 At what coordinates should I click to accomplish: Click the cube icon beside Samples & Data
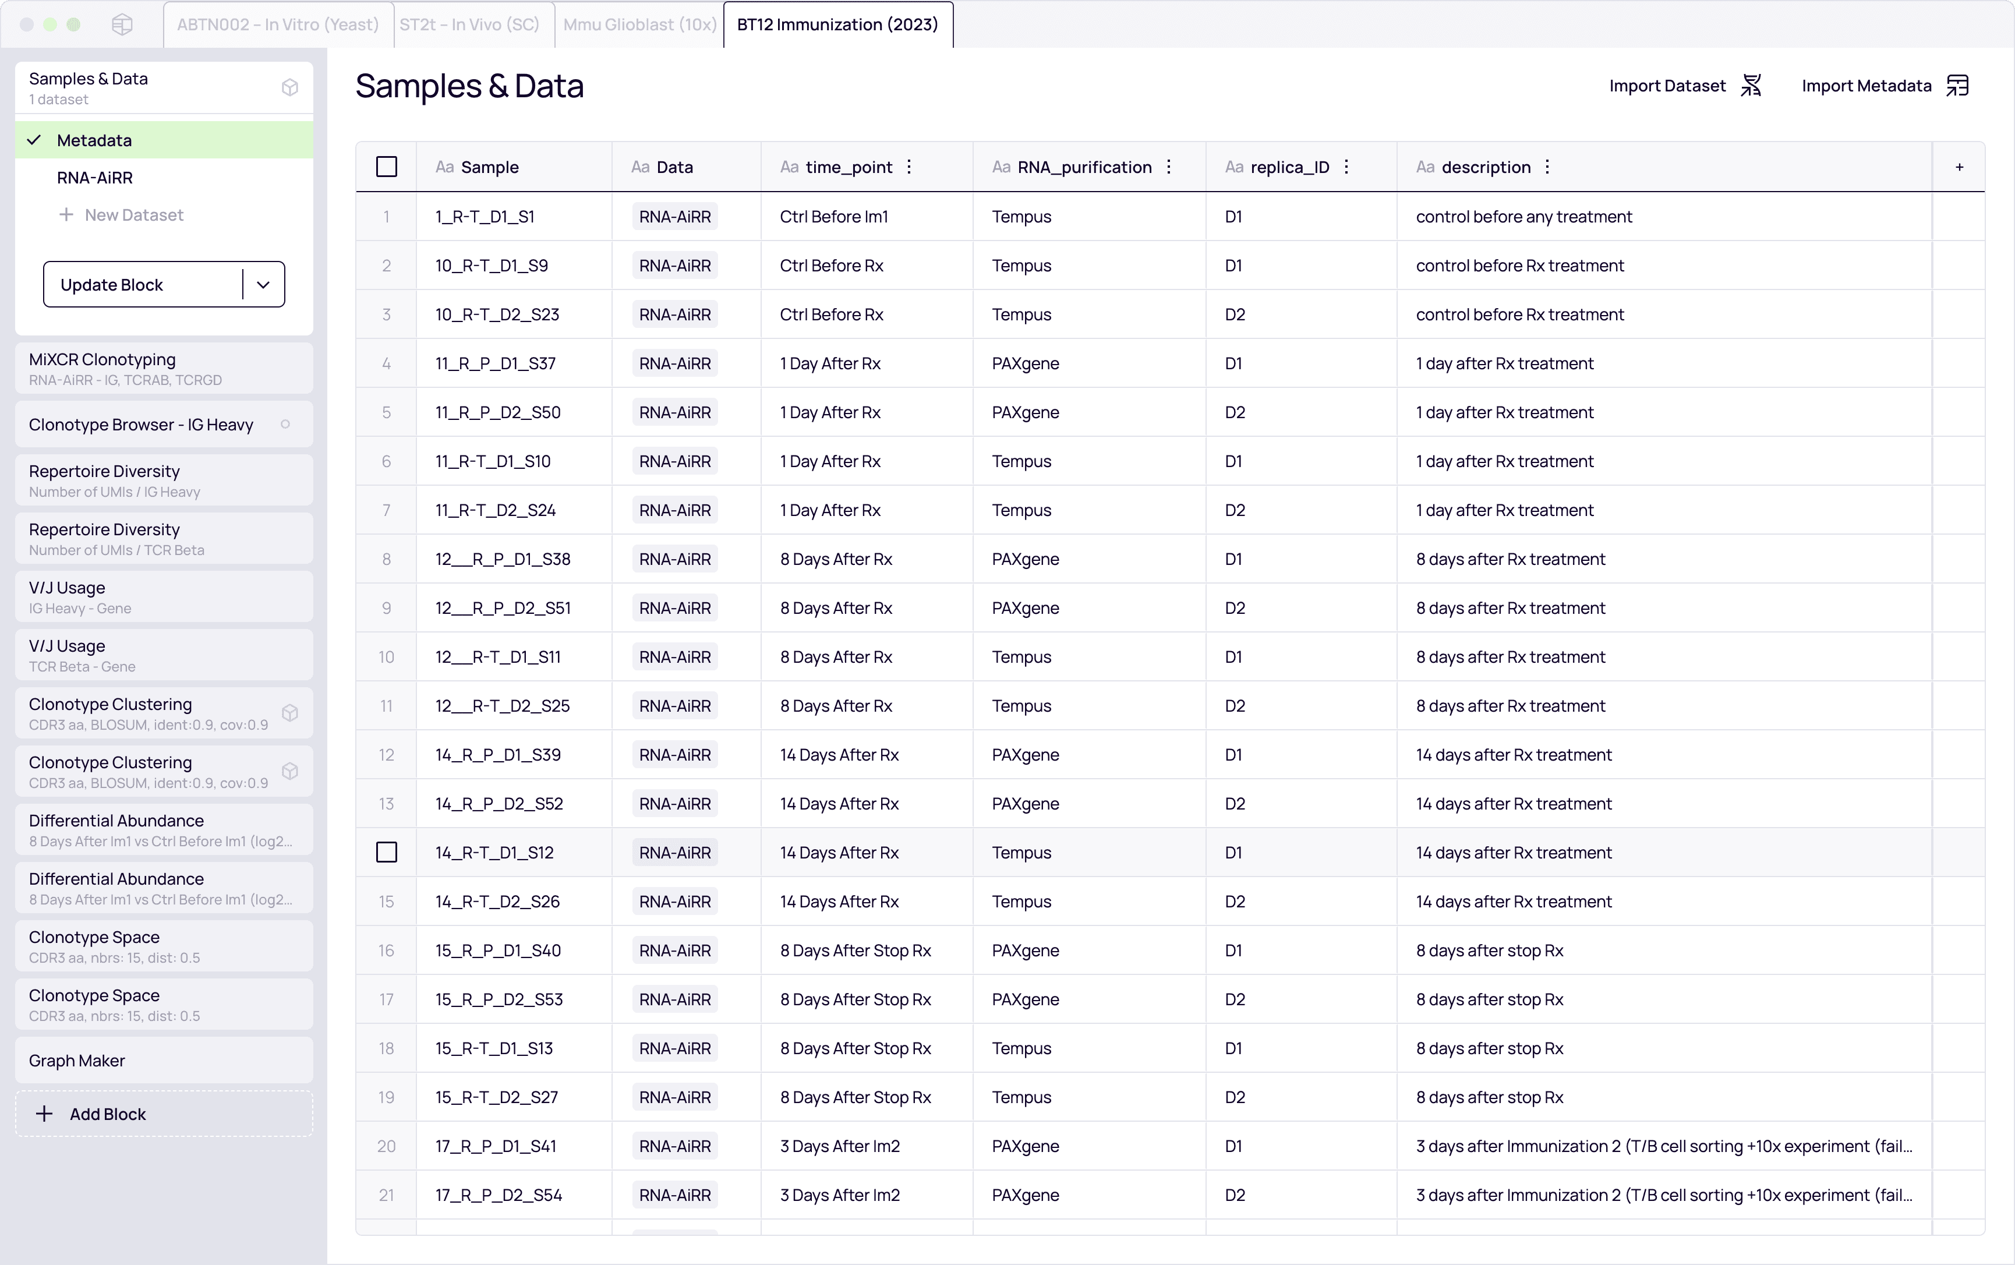click(x=289, y=88)
